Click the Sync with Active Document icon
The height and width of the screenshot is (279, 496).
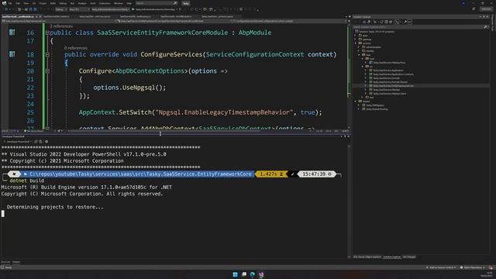[x=381, y=22]
